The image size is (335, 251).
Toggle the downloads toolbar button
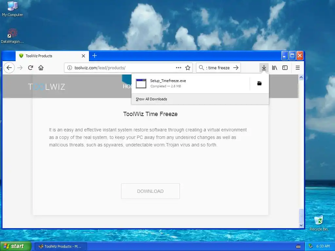(264, 68)
